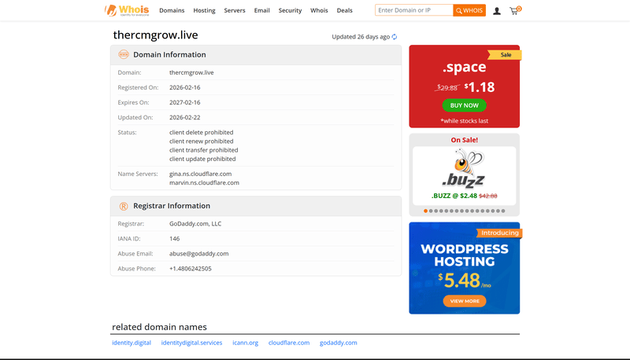Open the Email menu

[261, 10]
